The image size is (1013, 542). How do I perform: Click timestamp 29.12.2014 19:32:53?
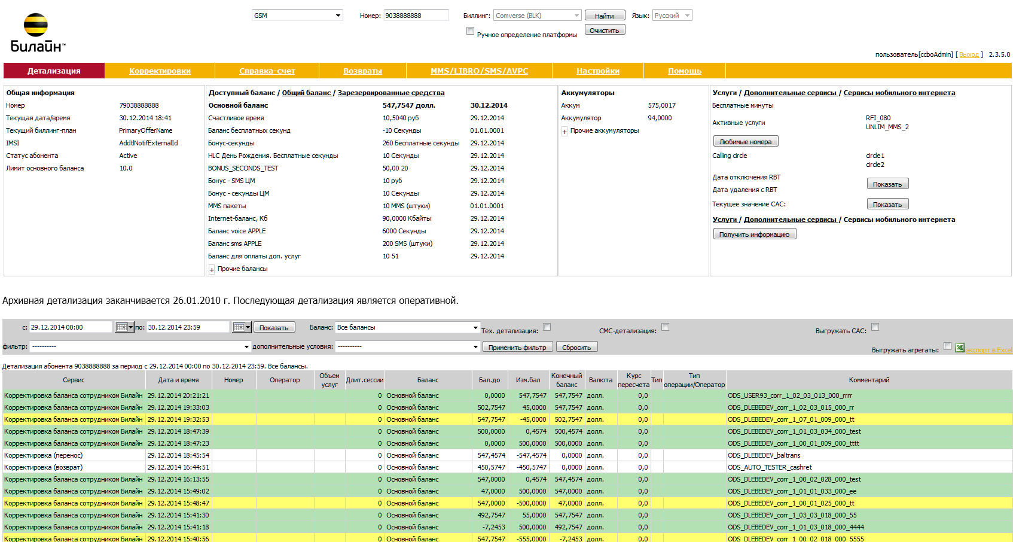pos(178,419)
